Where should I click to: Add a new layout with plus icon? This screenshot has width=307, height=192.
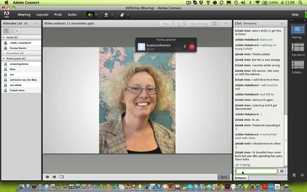pos(302,175)
